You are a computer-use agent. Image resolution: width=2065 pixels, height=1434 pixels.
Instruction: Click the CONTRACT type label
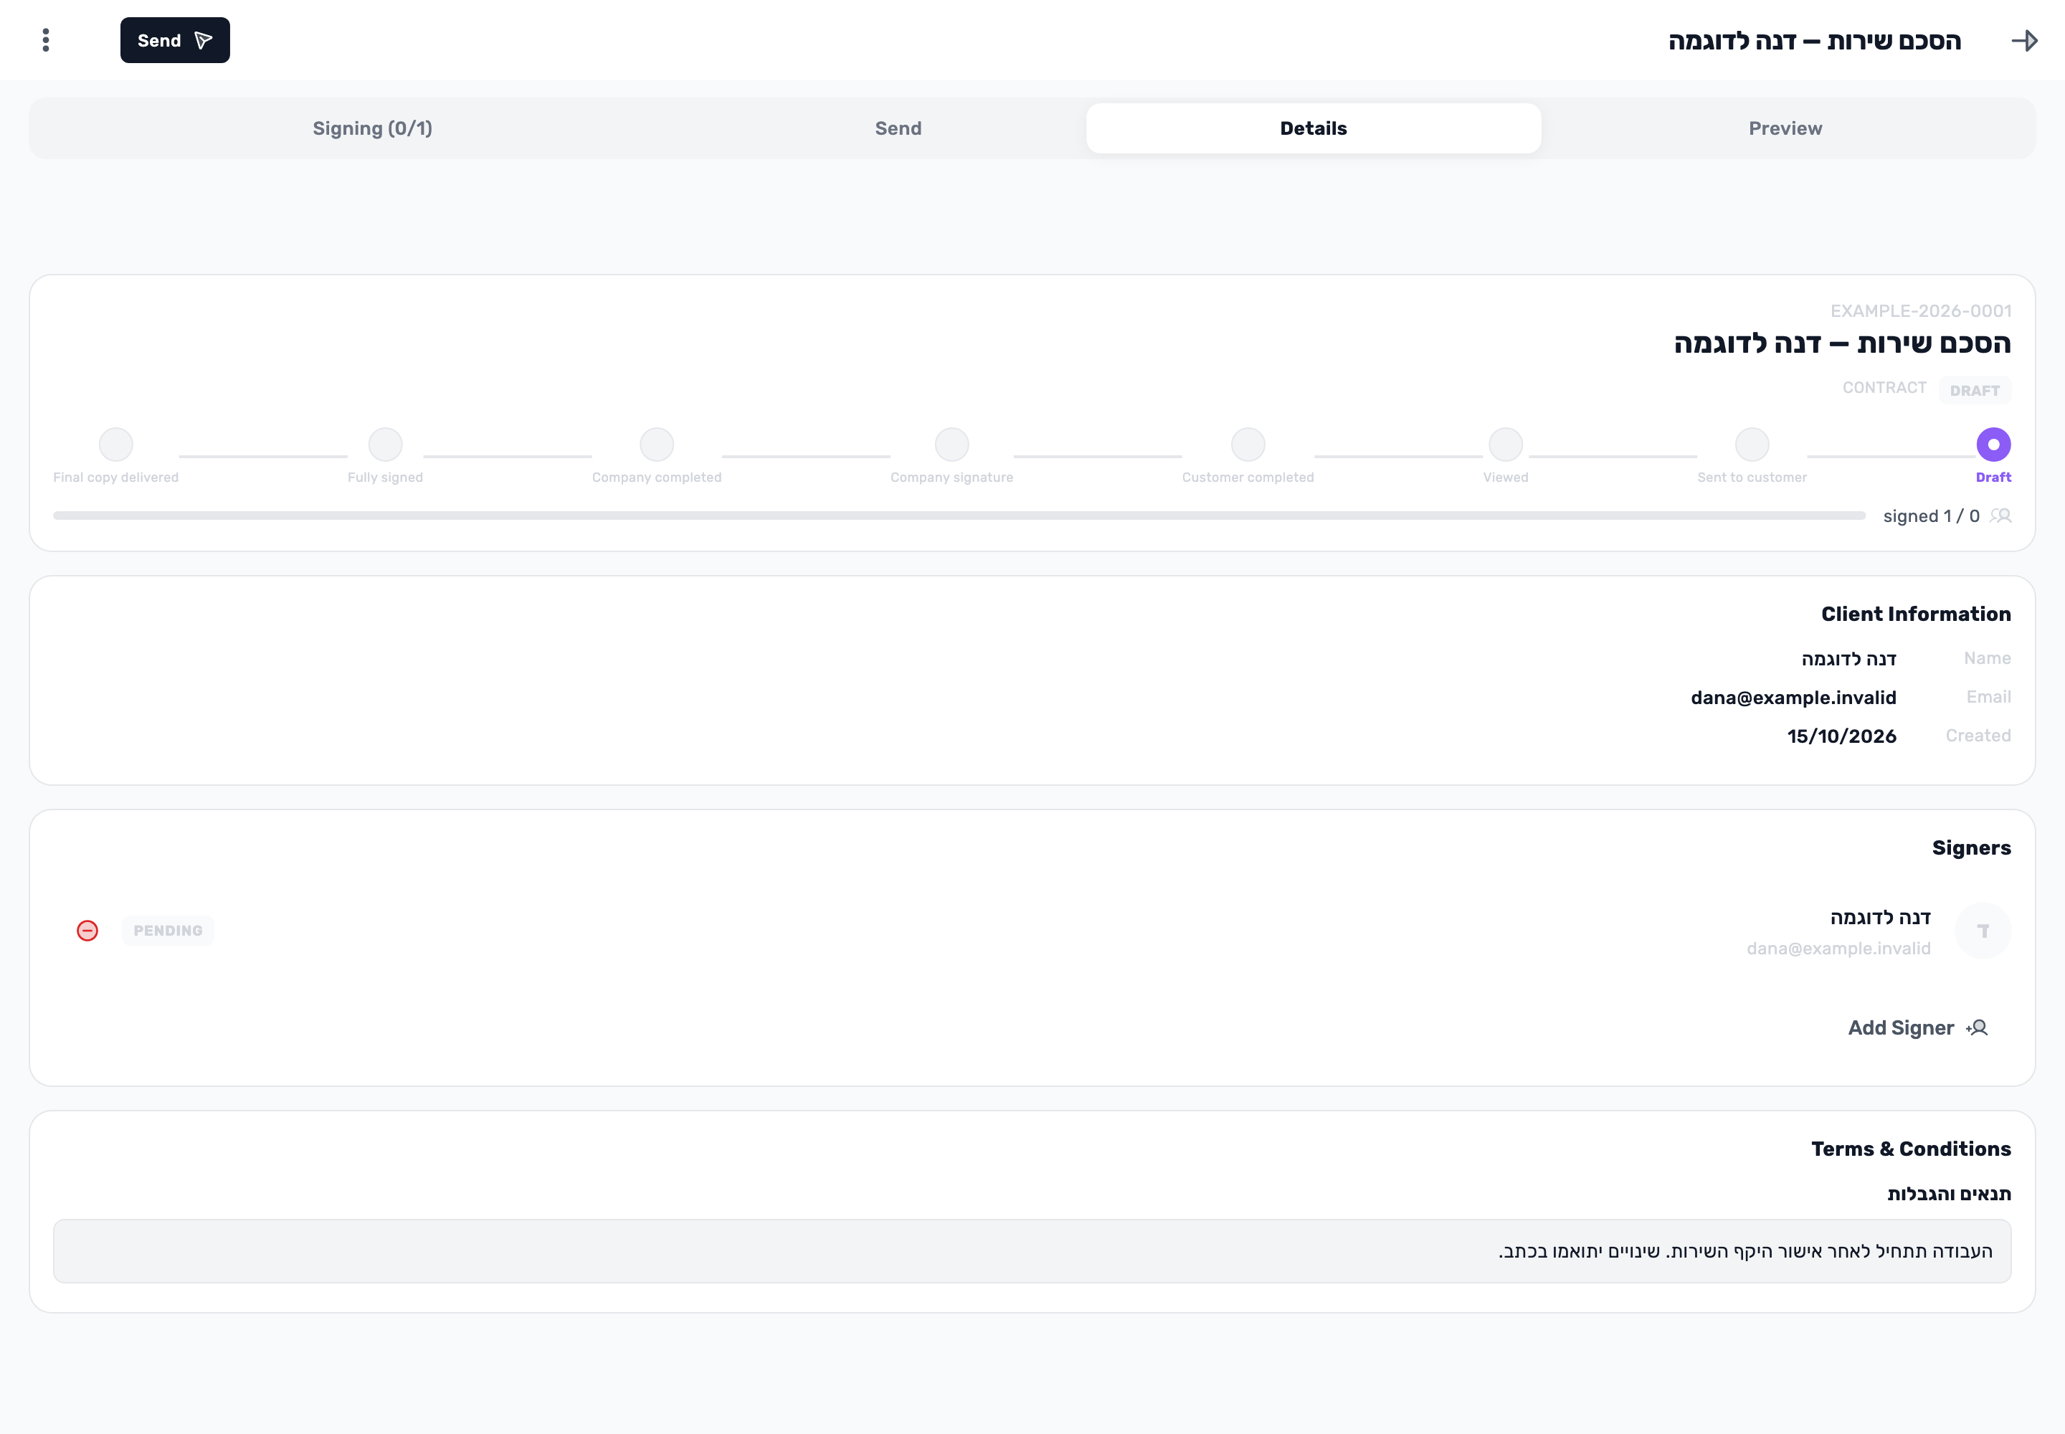[1884, 387]
